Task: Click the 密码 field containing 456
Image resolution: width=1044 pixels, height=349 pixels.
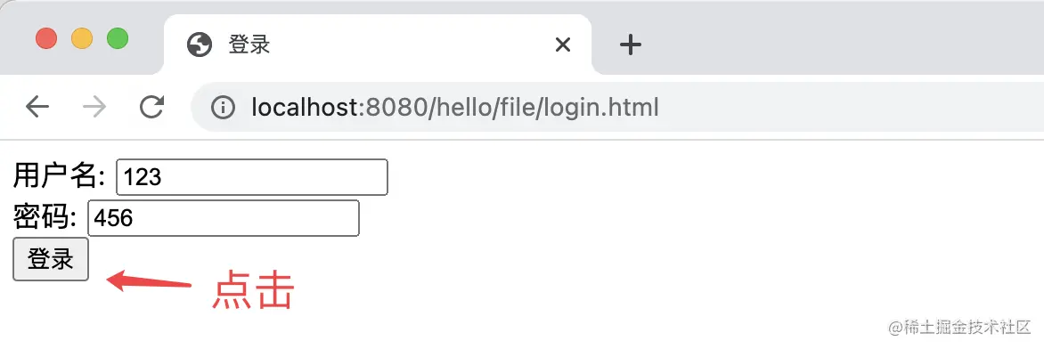Action: tap(224, 218)
